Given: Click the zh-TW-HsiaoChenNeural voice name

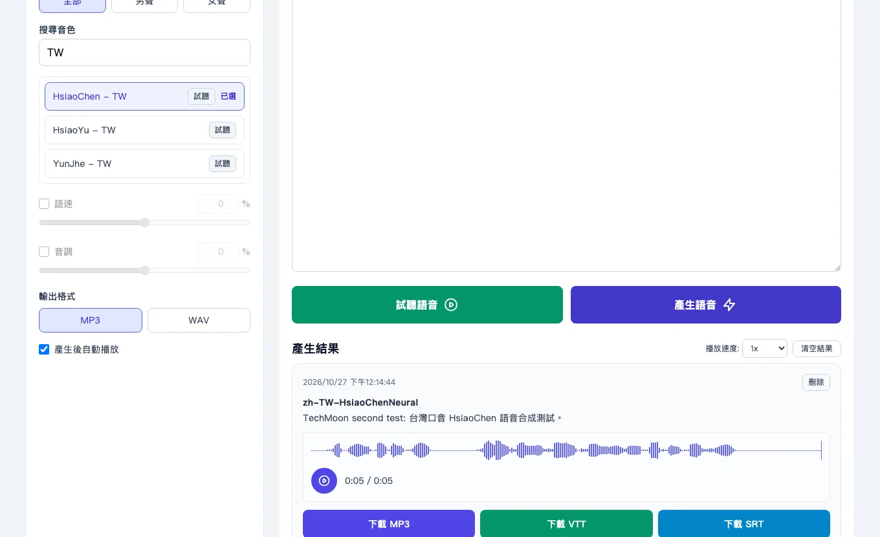Looking at the screenshot, I should [360, 402].
